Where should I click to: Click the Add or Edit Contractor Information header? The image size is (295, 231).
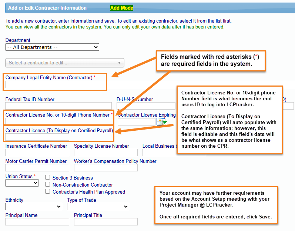tap(47, 8)
